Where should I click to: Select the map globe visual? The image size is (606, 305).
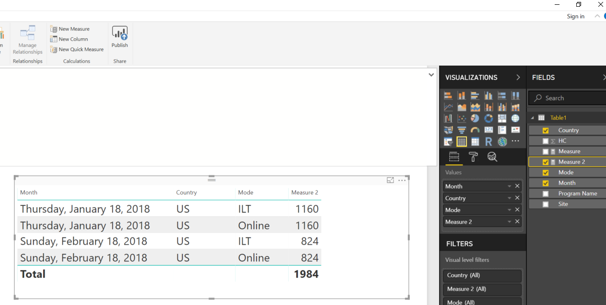pos(515,118)
